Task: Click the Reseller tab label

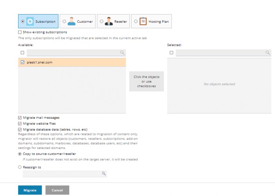Action: pyautogui.click(x=121, y=22)
